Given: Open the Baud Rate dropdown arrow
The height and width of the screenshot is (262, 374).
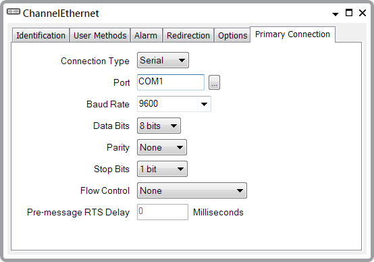Looking at the screenshot, I should point(204,104).
